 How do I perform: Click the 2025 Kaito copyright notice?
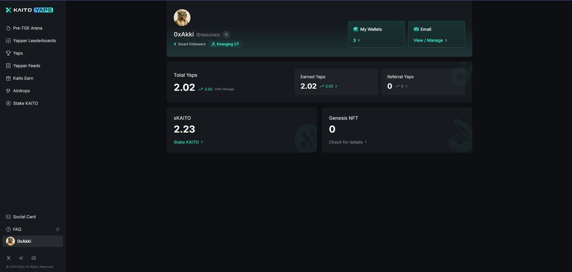(30, 267)
